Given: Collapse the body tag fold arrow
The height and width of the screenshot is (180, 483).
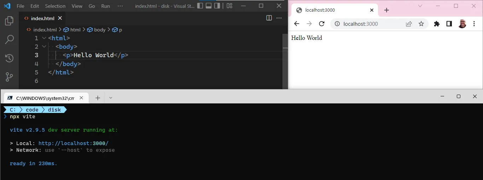Looking at the screenshot, I should [x=44, y=47].
